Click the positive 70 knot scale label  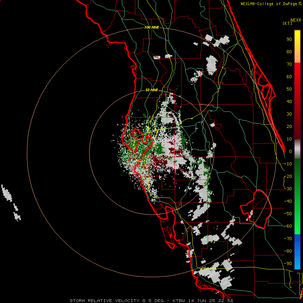(289, 64)
